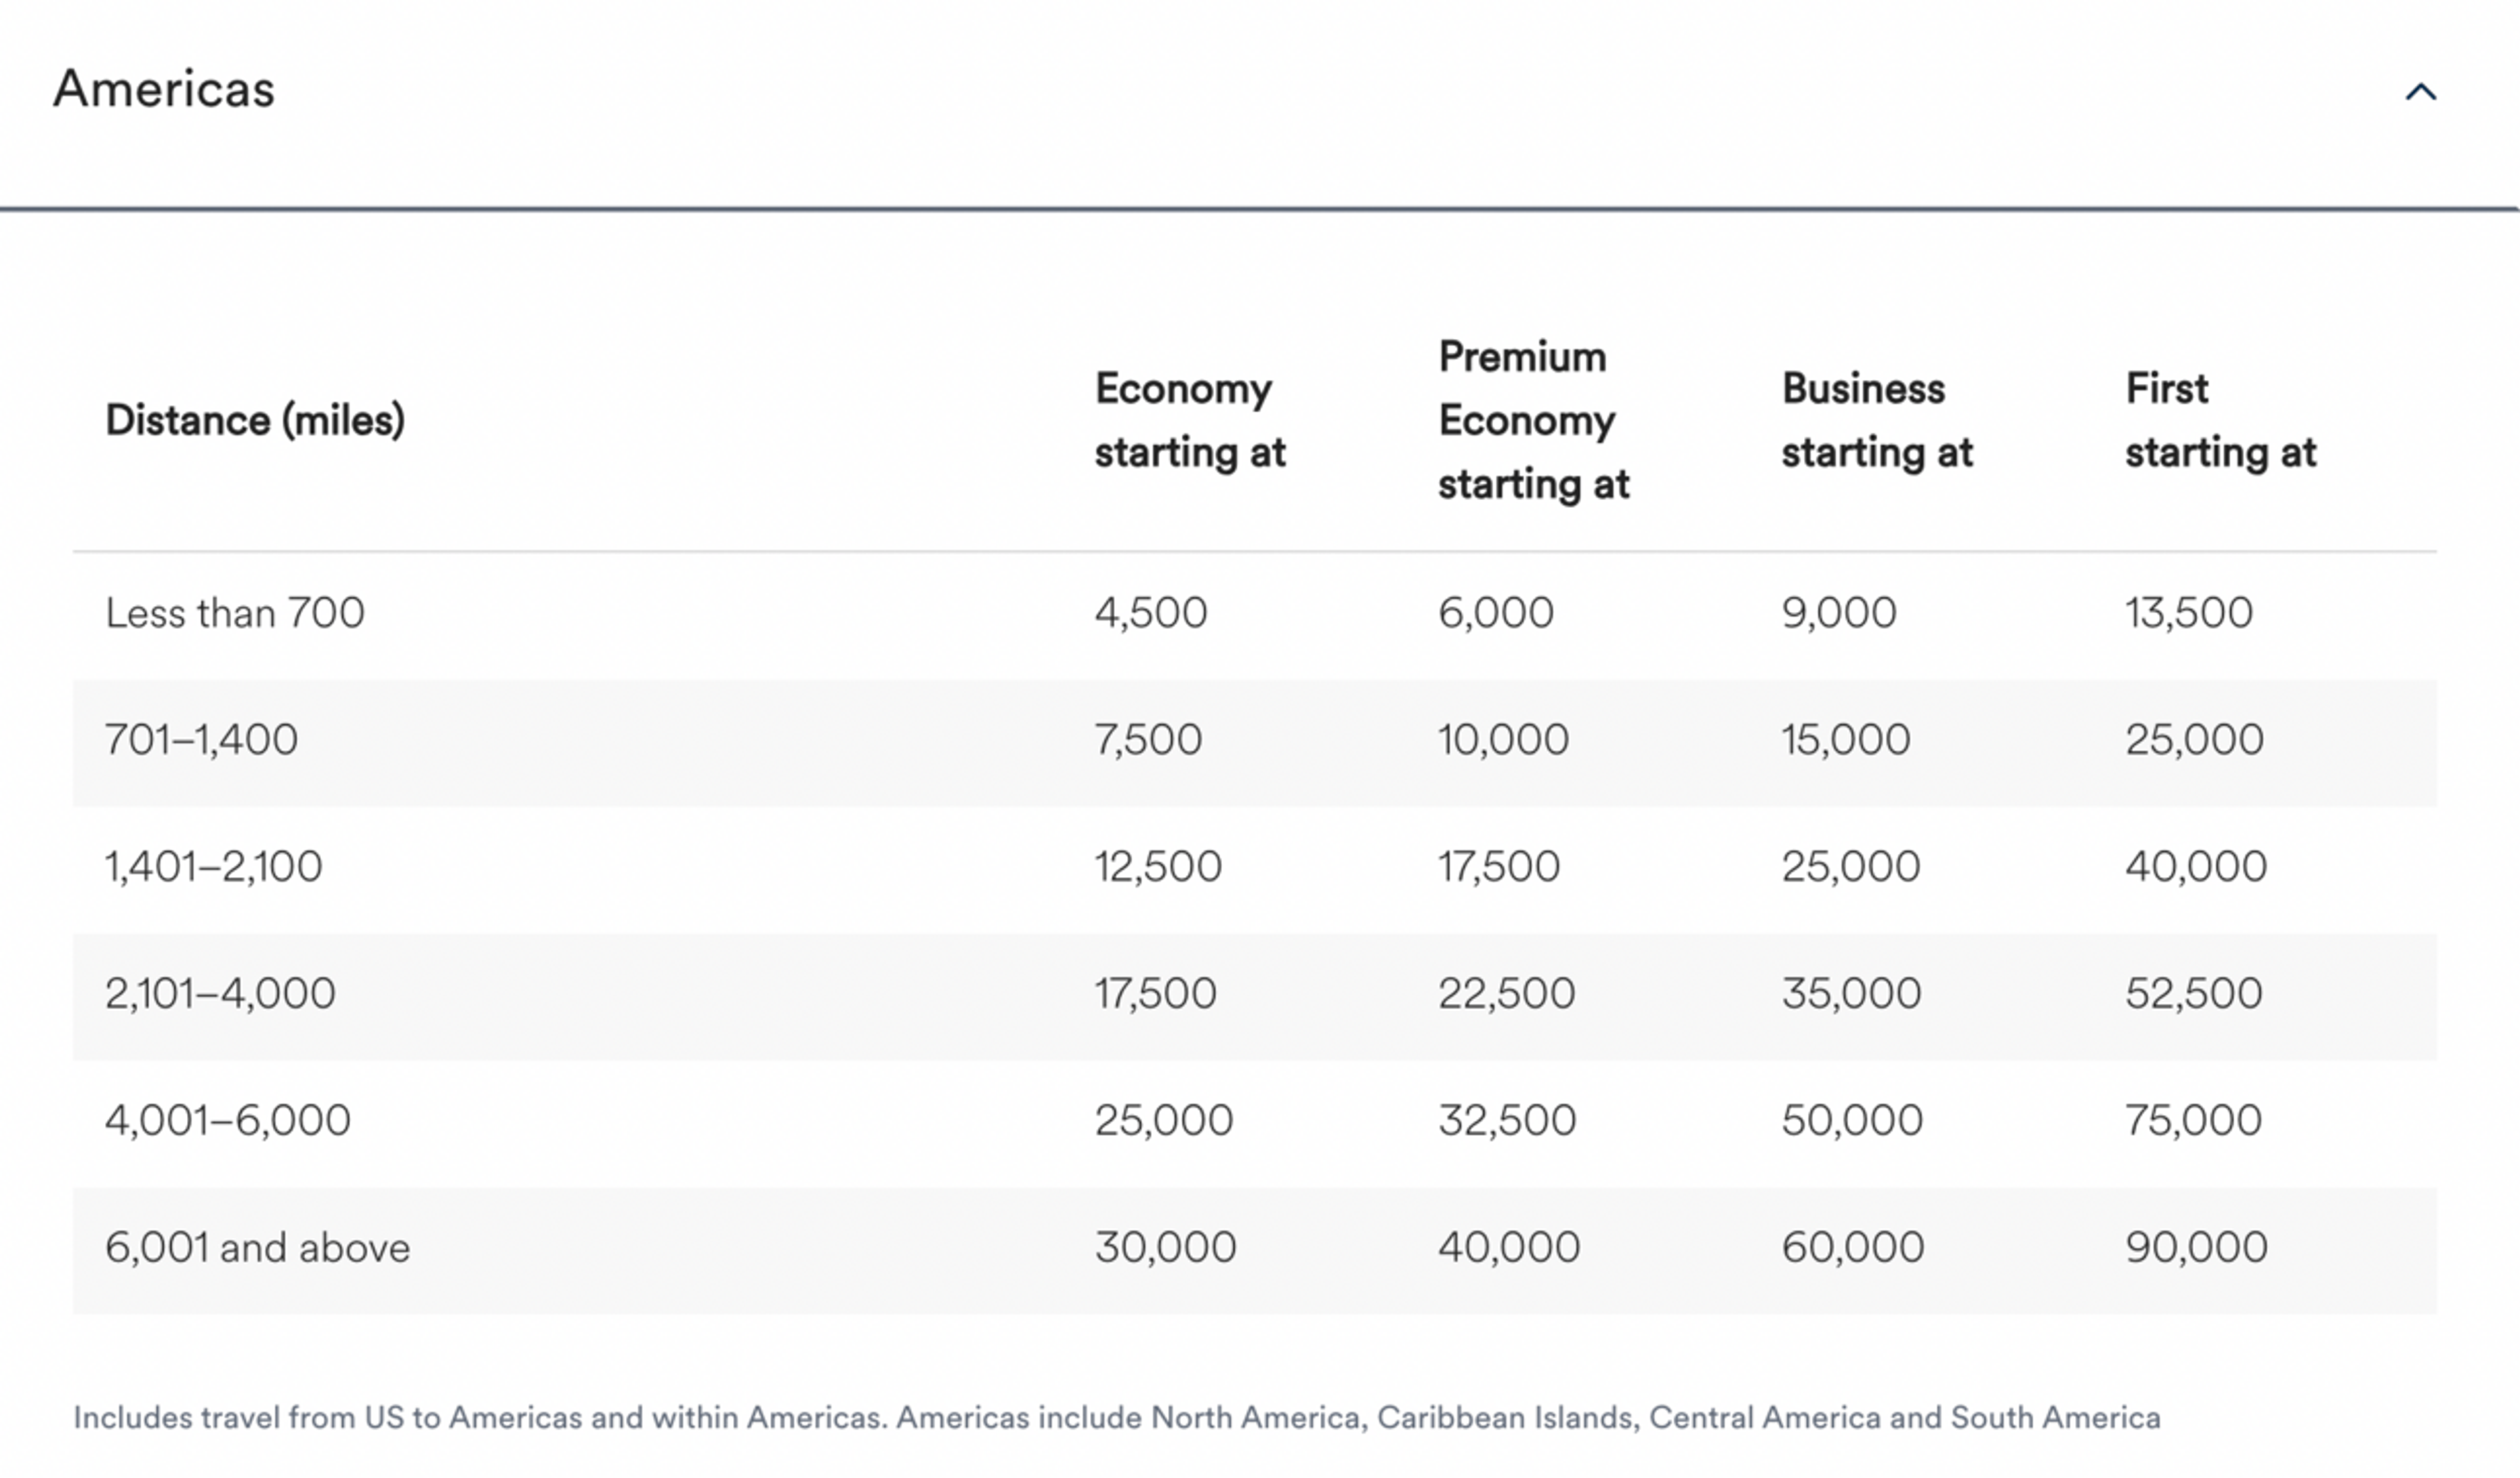Select the Less than 700 row label

pos(235,613)
